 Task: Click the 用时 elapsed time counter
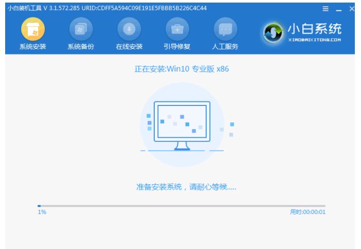pos(308,212)
